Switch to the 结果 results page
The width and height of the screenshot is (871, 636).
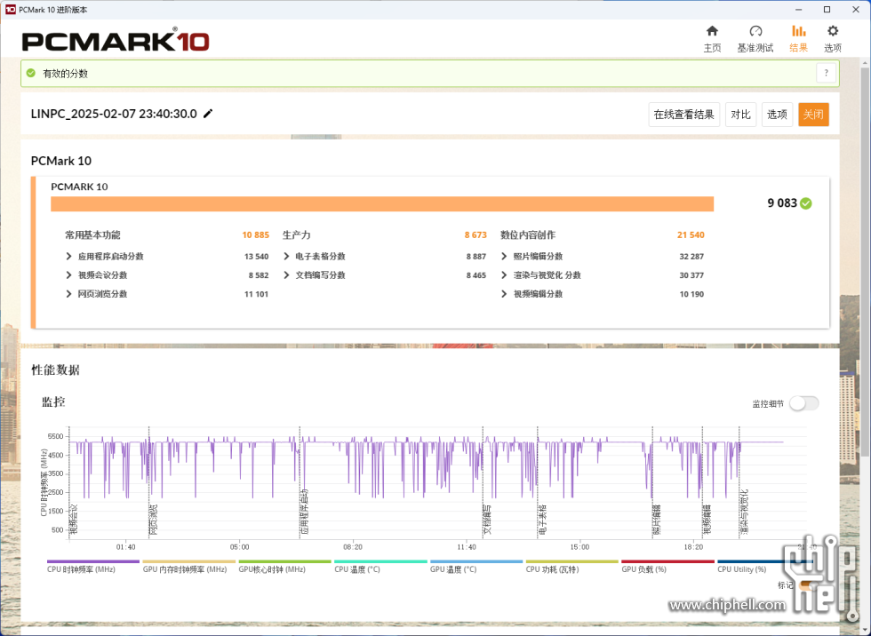[x=798, y=39]
